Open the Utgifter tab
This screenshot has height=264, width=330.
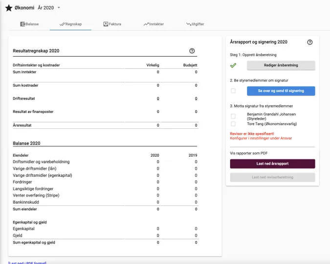pyautogui.click(x=195, y=24)
